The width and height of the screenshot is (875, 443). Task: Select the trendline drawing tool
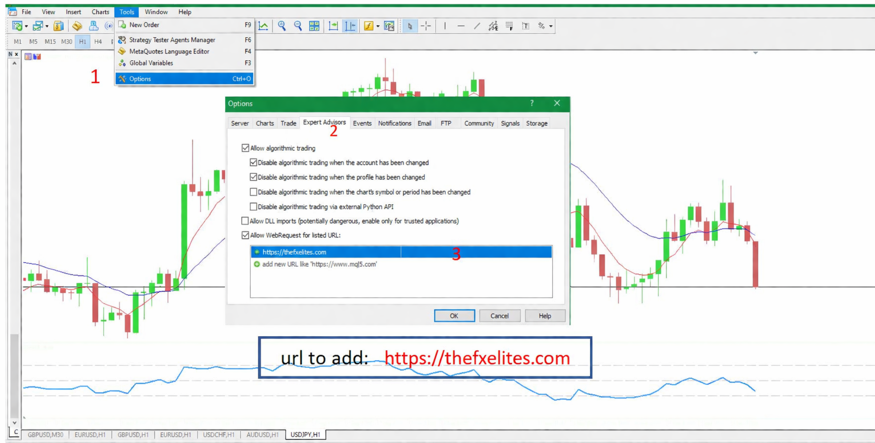pos(477,26)
